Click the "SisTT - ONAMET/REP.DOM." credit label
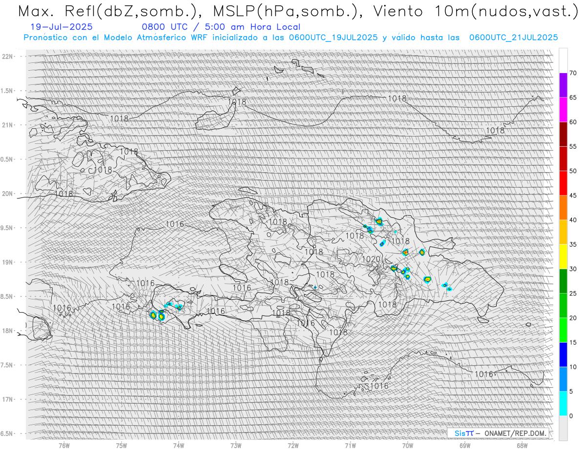 (498, 433)
